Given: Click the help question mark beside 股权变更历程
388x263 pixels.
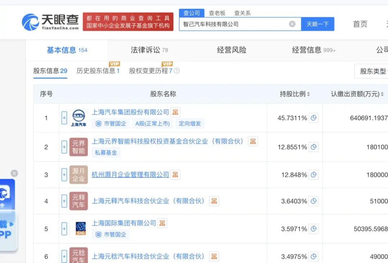Looking at the screenshot, I should tap(177, 71).
